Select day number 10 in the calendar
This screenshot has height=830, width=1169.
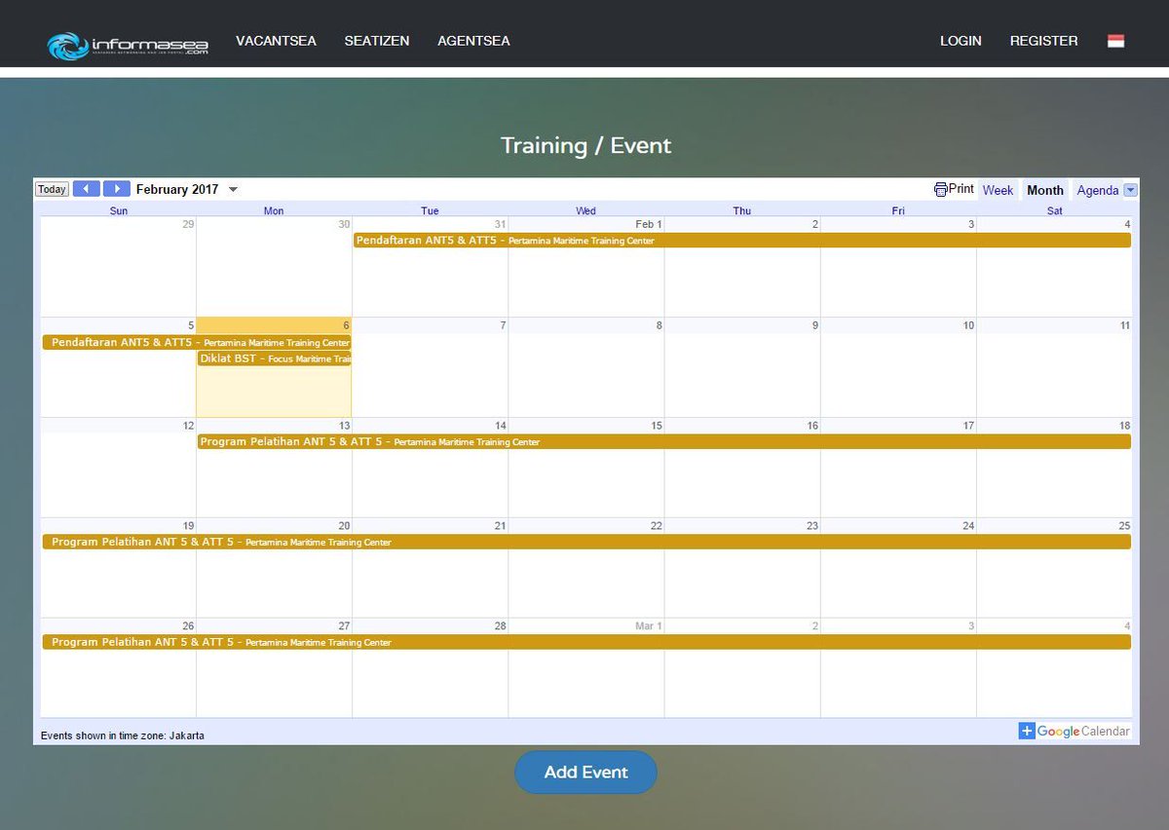tap(968, 325)
